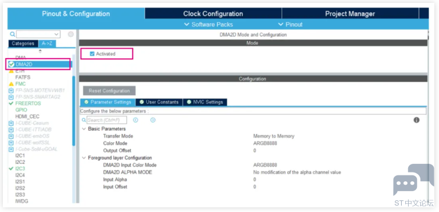
Task: Open the Clock Configuration tab
Action: 213,14
